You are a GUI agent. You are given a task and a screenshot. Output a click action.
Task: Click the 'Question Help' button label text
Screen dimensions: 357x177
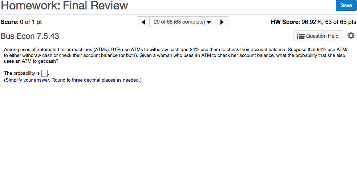click(322, 36)
